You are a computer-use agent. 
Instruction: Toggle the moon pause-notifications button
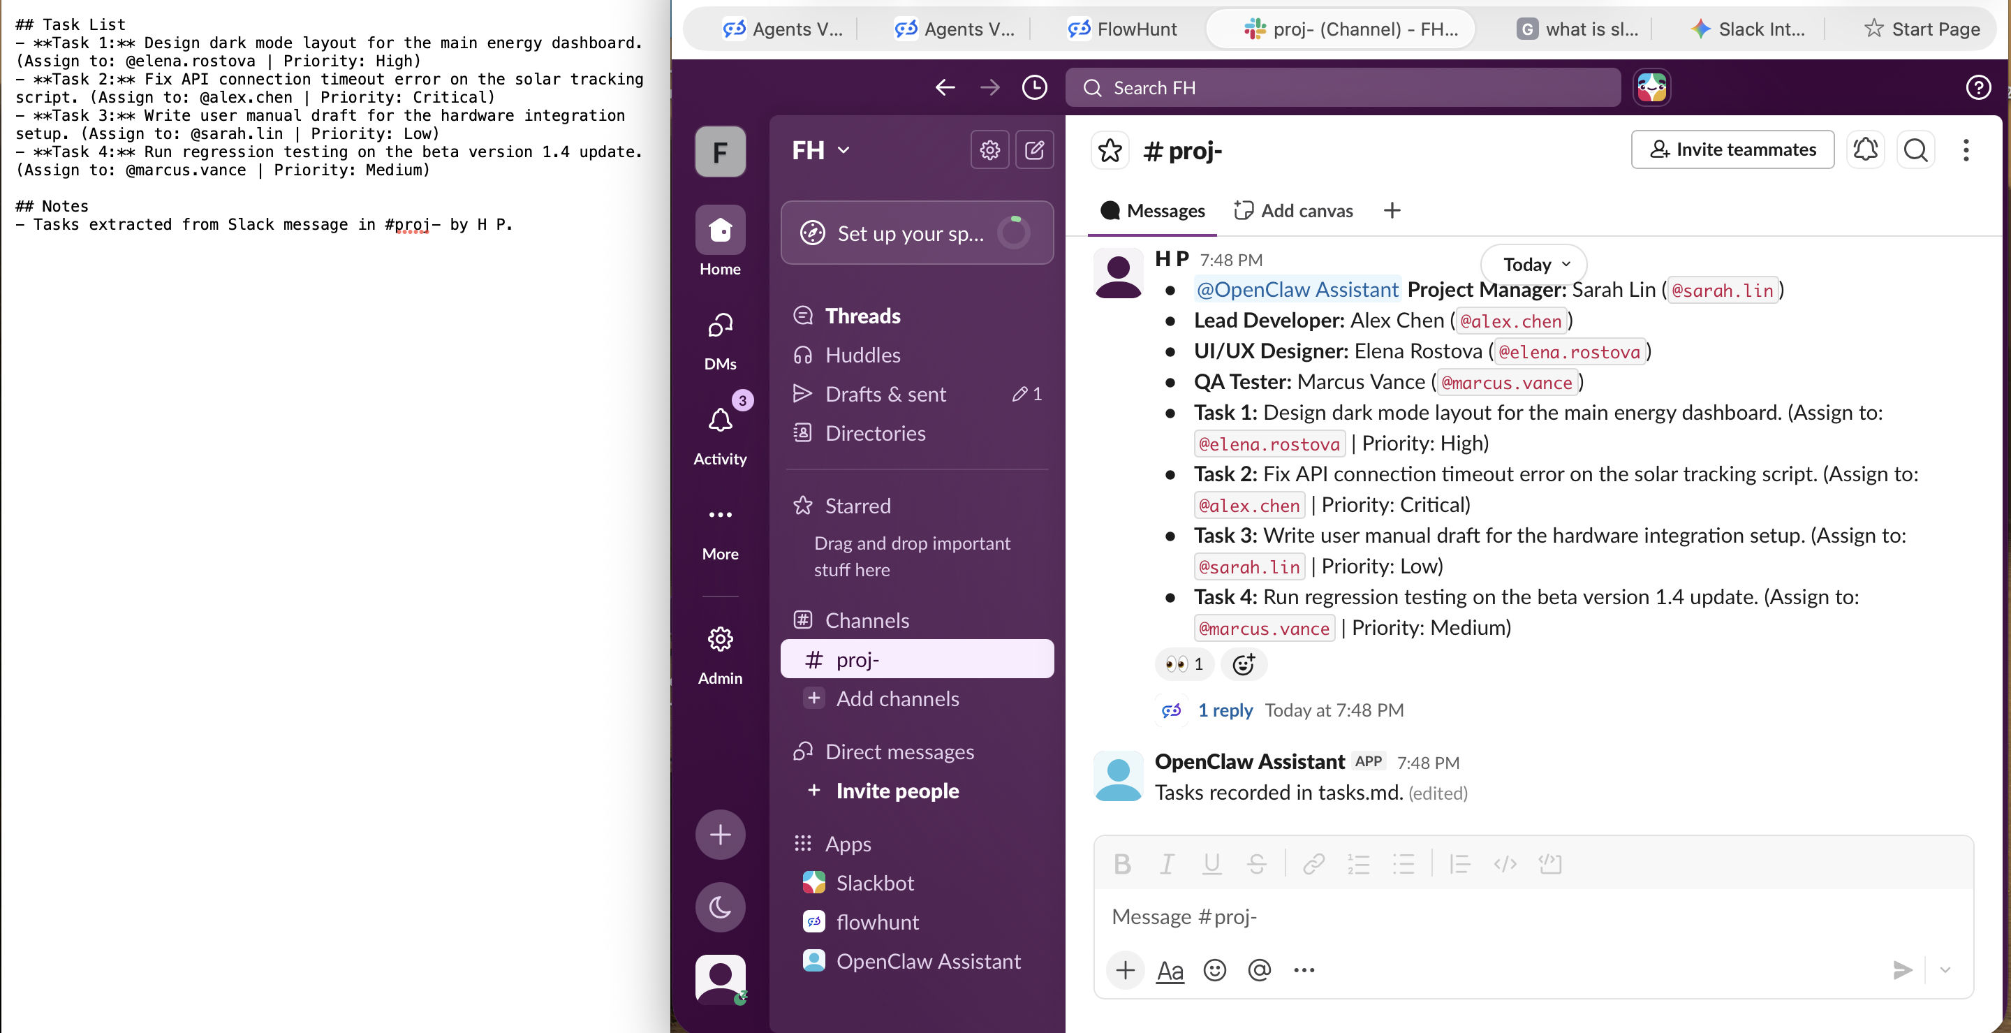720,907
